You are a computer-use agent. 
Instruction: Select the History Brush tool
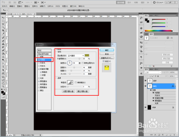pyautogui.click(x=3, y=47)
